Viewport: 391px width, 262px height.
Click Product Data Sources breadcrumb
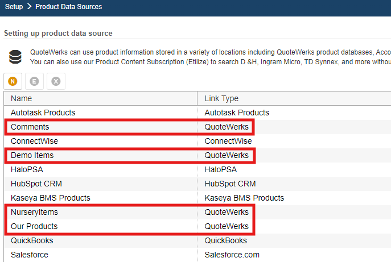pyautogui.click(x=69, y=7)
